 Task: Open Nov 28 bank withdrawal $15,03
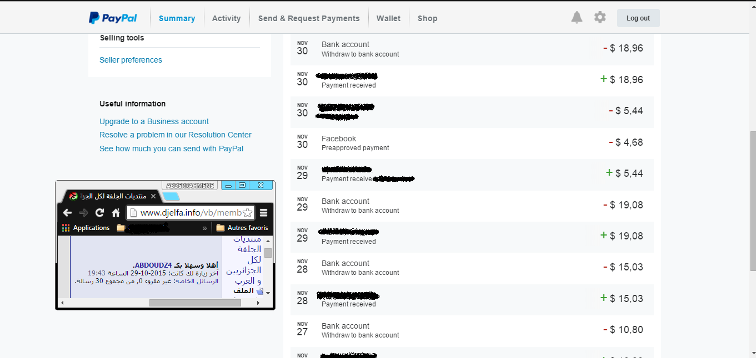coord(472,267)
